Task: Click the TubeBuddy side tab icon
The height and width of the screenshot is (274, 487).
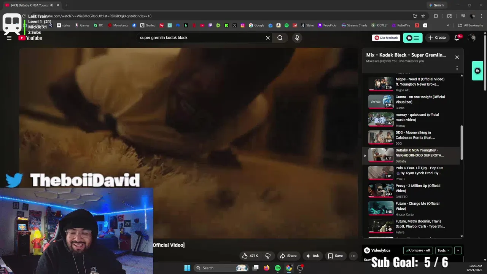Action: click(477, 71)
